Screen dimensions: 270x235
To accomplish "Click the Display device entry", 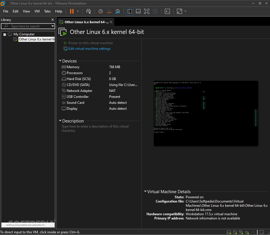I will 72,109.
